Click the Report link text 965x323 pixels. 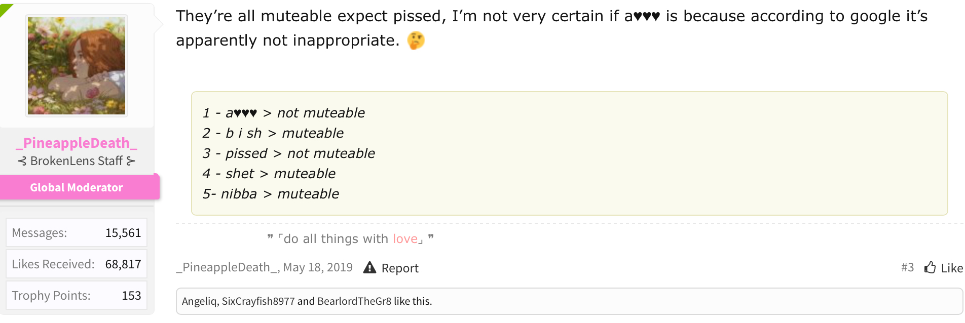400,268
